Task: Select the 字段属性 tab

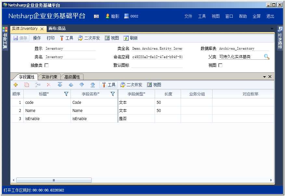Action: point(27,77)
